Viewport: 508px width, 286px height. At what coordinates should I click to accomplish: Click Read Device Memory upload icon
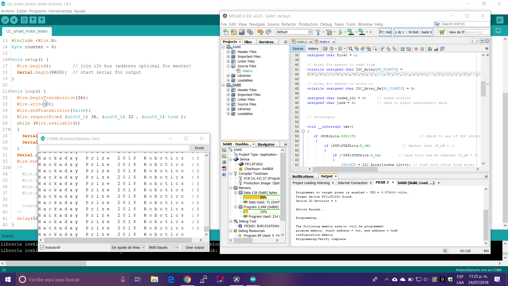coord(361,32)
